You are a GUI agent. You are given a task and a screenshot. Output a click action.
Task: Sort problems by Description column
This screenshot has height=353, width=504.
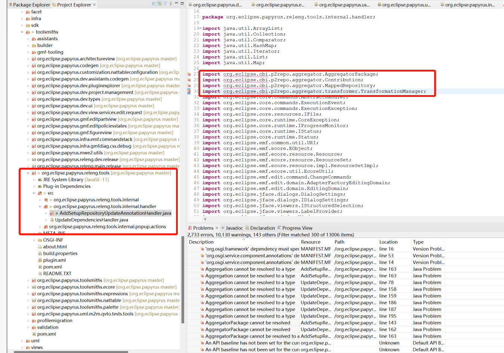[x=243, y=242]
